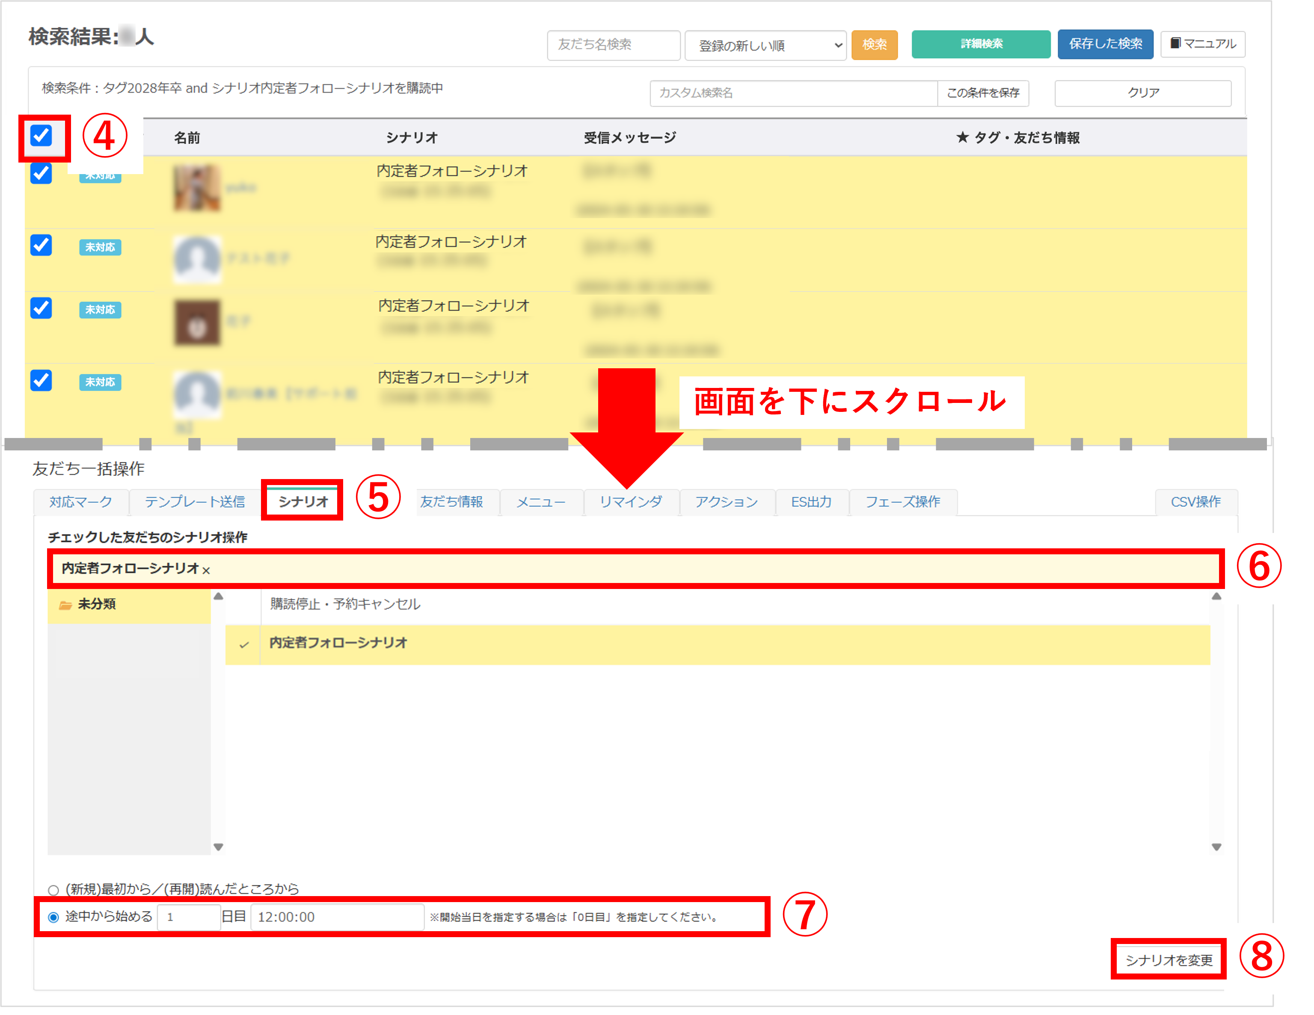This screenshot has height=1015, width=1314.
Task: Open the 12:00:00 time field
Action: (337, 917)
